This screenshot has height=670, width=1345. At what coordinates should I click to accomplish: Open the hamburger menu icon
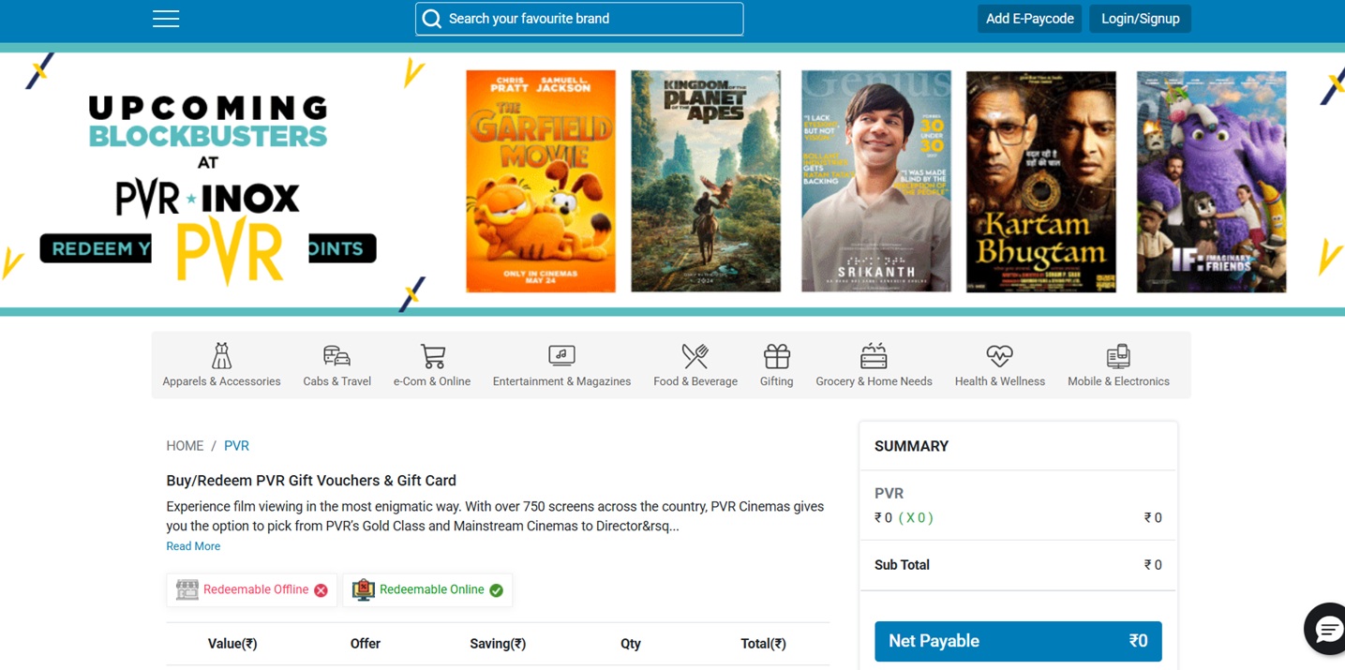pos(166,19)
